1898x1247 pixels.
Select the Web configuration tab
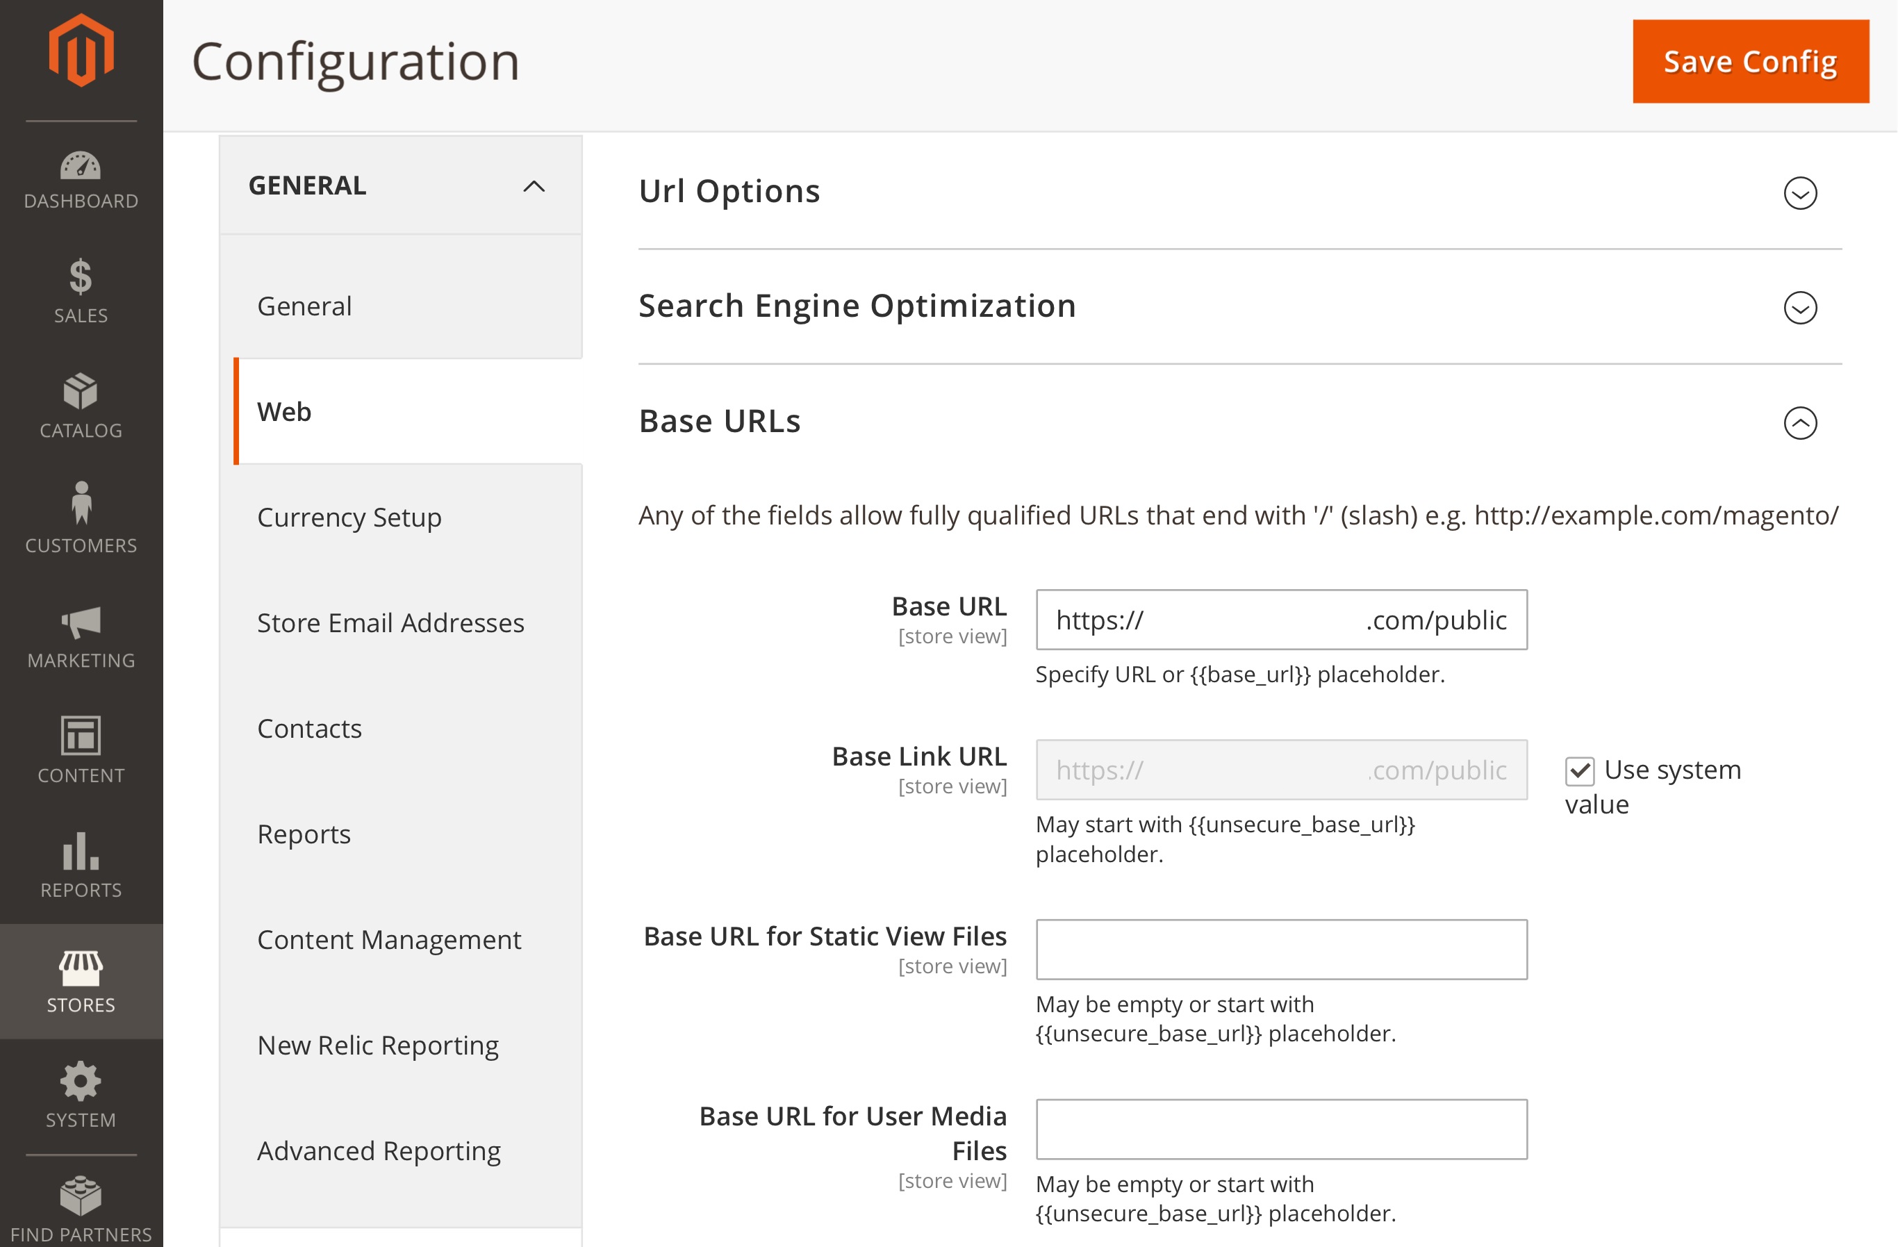408,411
